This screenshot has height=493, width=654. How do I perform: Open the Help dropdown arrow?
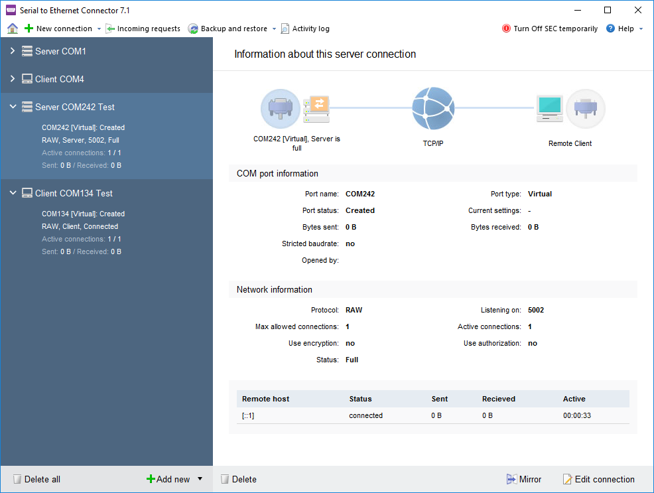click(641, 29)
